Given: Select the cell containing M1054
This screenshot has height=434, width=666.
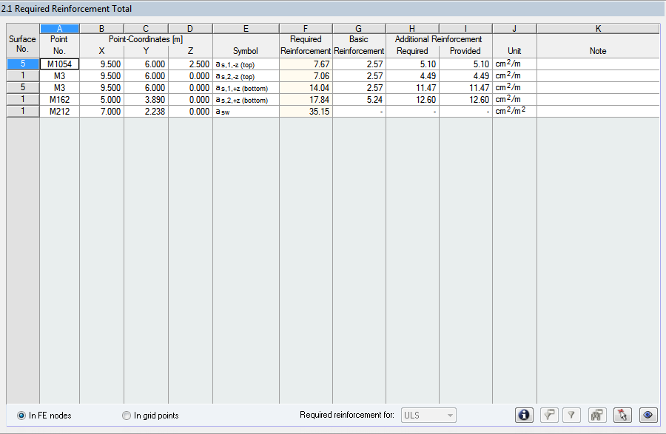Looking at the screenshot, I should pyautogui.click(x=58, y=64).
